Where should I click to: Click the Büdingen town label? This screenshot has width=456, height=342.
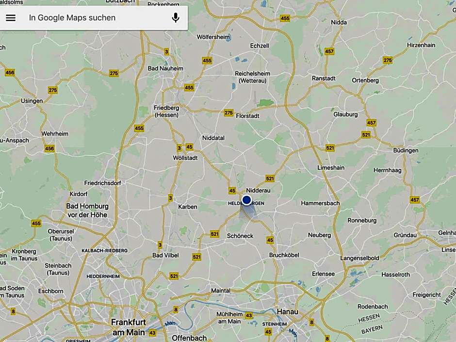pyautogui.click(x=406, y=150)
